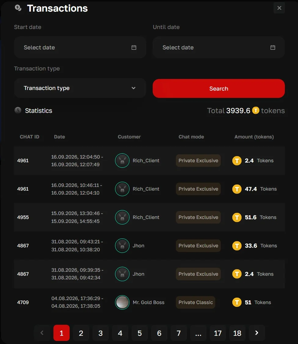Image resolution: width=298 pixels, height=344 pixels.
Task: Click the Private Classic badge
Action: click(196, 302)
